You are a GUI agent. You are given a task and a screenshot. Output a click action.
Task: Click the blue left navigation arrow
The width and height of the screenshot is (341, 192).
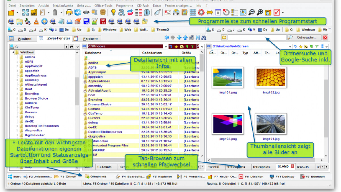coord(167,38)
